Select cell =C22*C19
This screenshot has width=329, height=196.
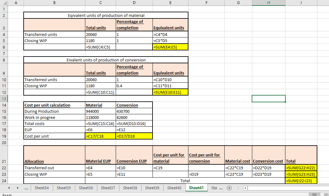point(238,168)
